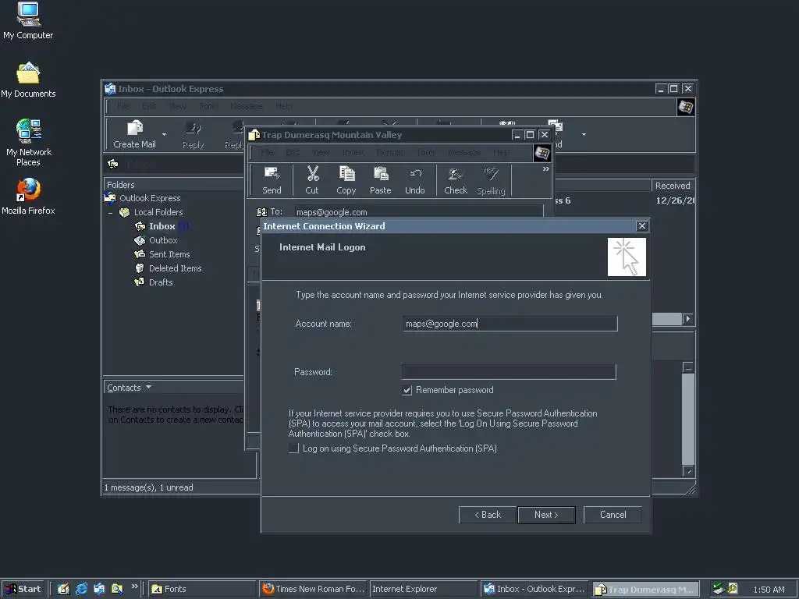
Task: Click the Copy toolbar icon
Action: click(346, 180)
